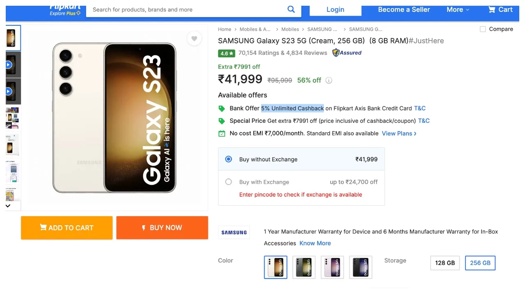Play the first video thumbnail
Screen dimensions: 525x294
tap(9, 65)
